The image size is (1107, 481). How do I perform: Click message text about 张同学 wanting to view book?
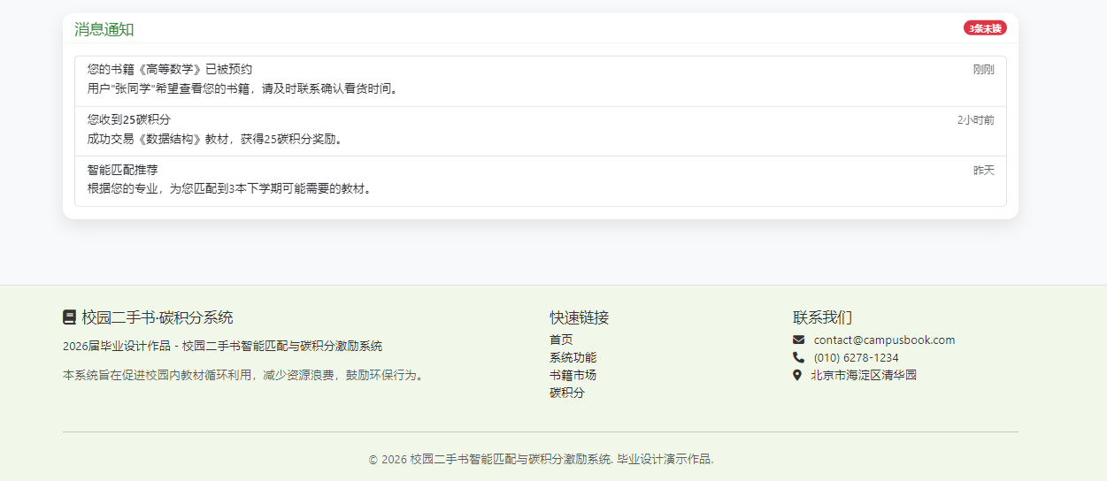[x=245, y=88]
